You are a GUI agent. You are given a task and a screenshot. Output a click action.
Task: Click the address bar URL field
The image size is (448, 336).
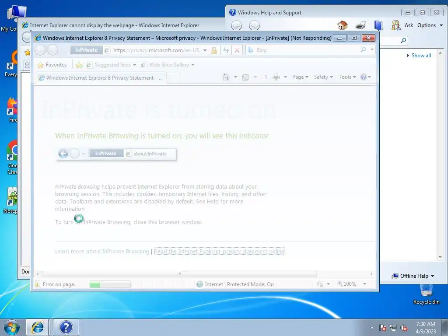pyautogui.click(x=156, y=50)
